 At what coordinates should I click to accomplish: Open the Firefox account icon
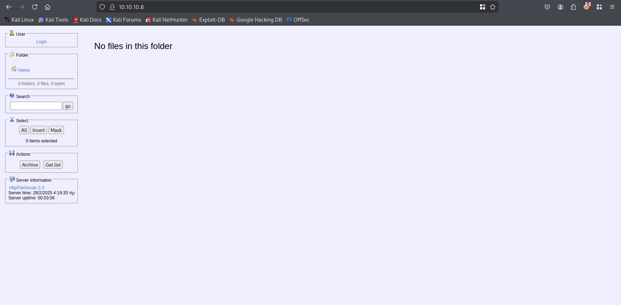point(560,7)
